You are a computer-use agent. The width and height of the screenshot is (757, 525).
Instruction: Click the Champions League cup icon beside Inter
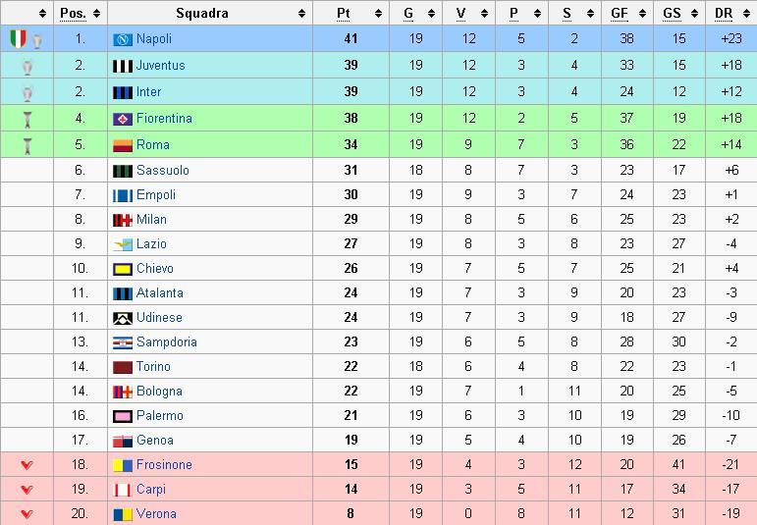[27, 93]
